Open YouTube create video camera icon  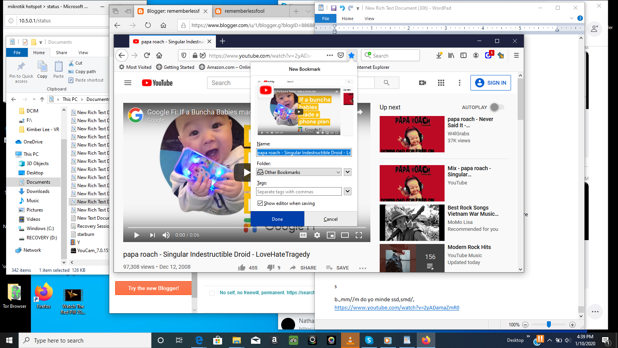pyautogui.click(x=423, y=83)
